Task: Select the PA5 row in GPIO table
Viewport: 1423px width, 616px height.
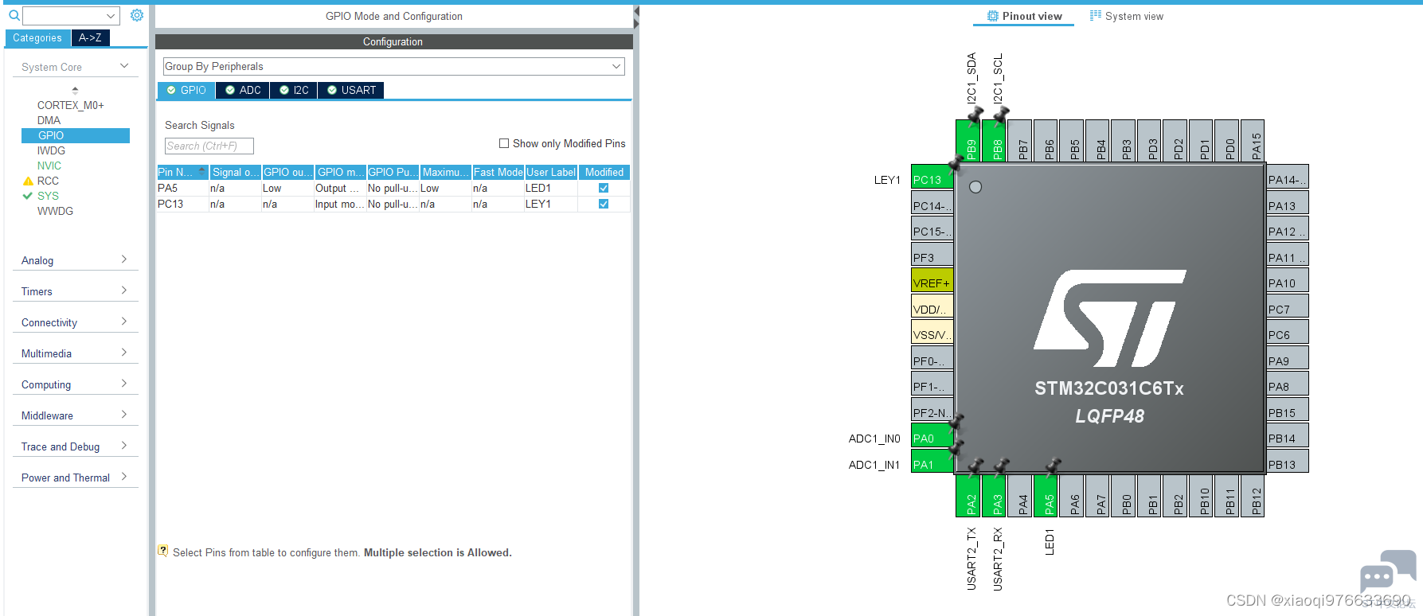Action: [x=393, y=189]
